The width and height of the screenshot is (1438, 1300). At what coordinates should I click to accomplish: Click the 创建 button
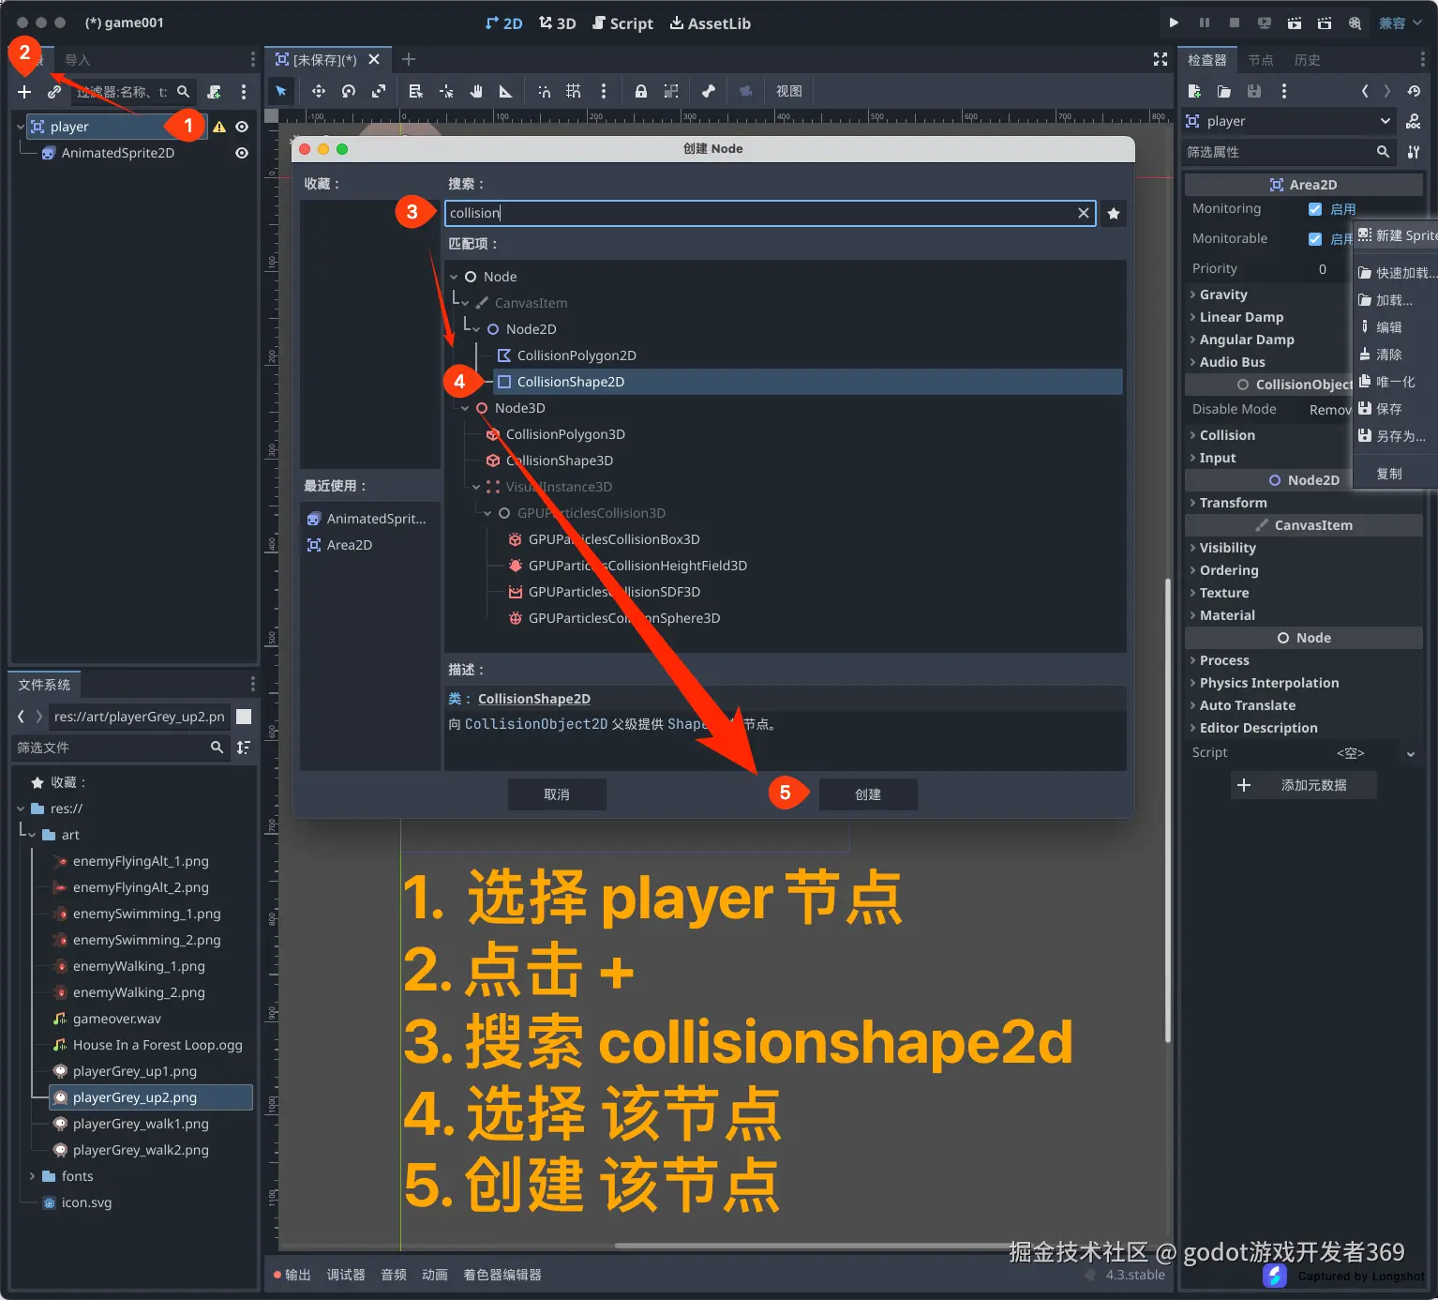pyautogui.click(x=868, y=794)
